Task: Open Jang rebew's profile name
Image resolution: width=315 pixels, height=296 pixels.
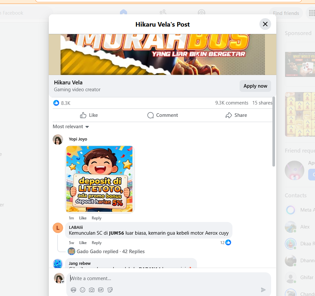Action: click(x=80, y=264)
